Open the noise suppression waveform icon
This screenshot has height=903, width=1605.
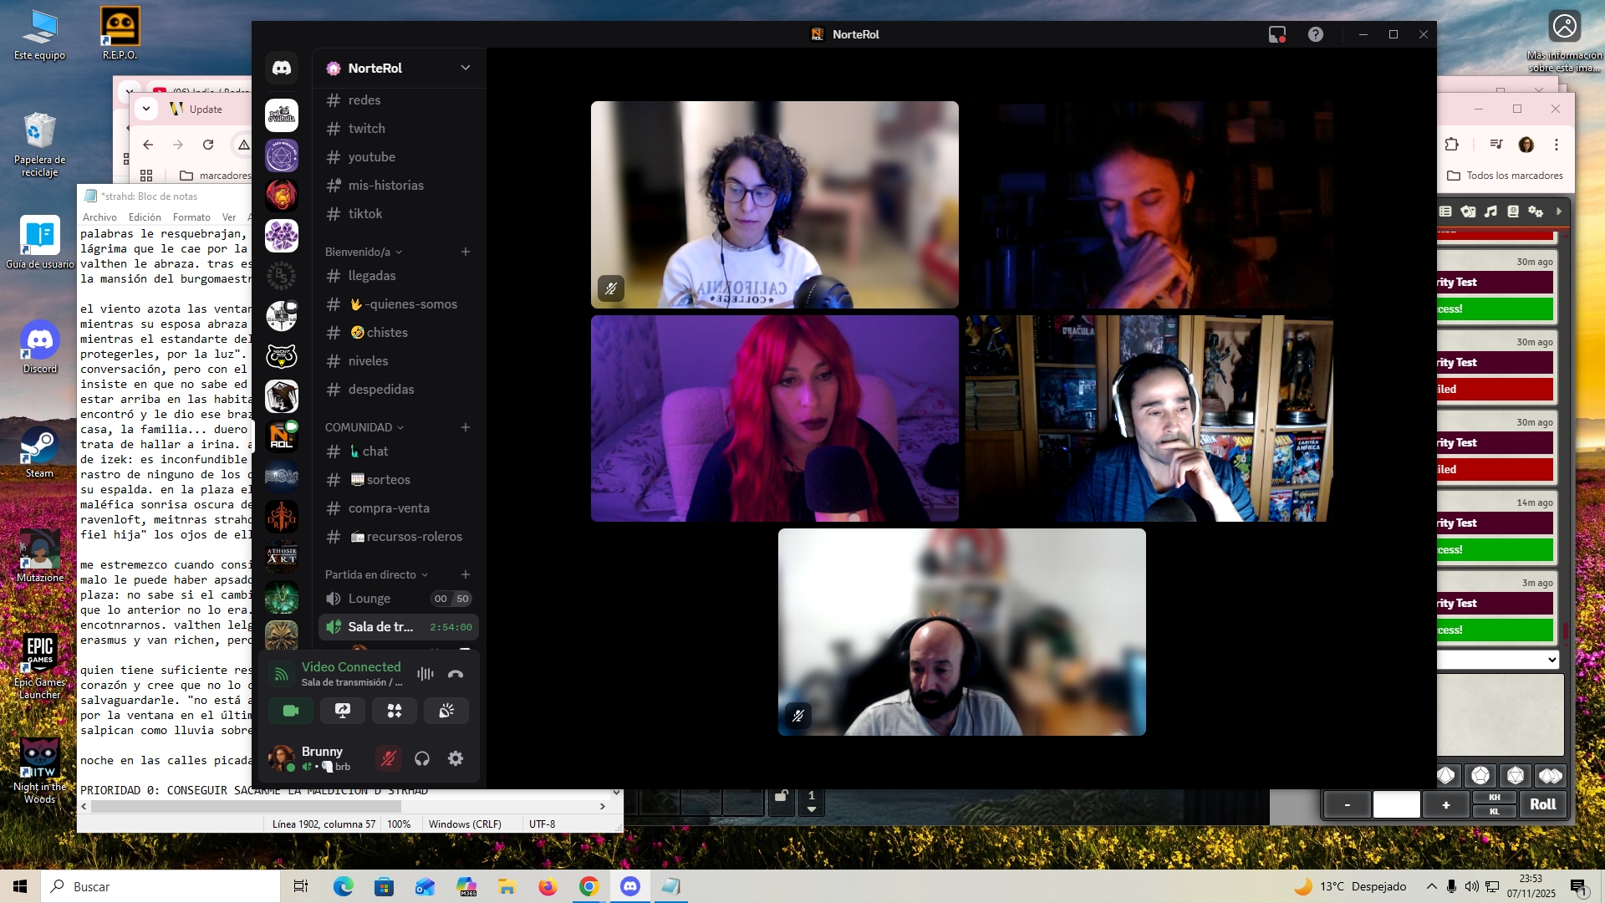click(x=425, y=674)
